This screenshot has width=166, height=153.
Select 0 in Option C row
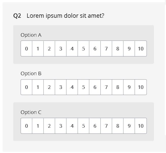(27, 126)
